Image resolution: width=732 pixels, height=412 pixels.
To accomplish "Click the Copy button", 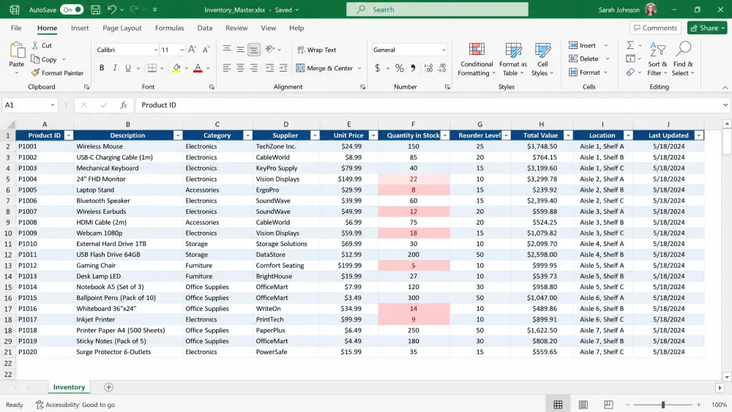I will pos(44,59).
